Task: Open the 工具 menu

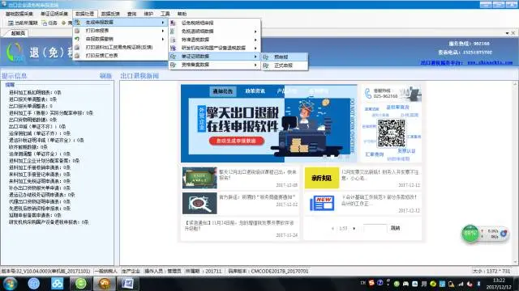Action: coord(165,14)
